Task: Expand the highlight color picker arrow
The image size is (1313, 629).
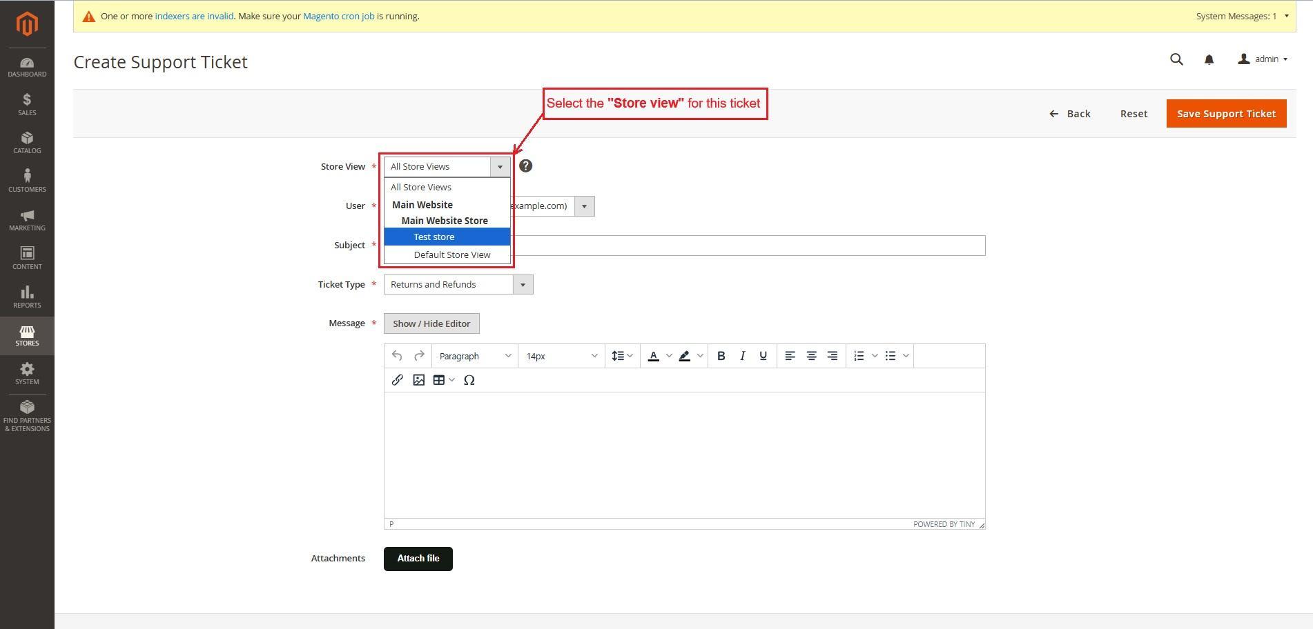Action: pyautogui.click(x=700, y=356)
